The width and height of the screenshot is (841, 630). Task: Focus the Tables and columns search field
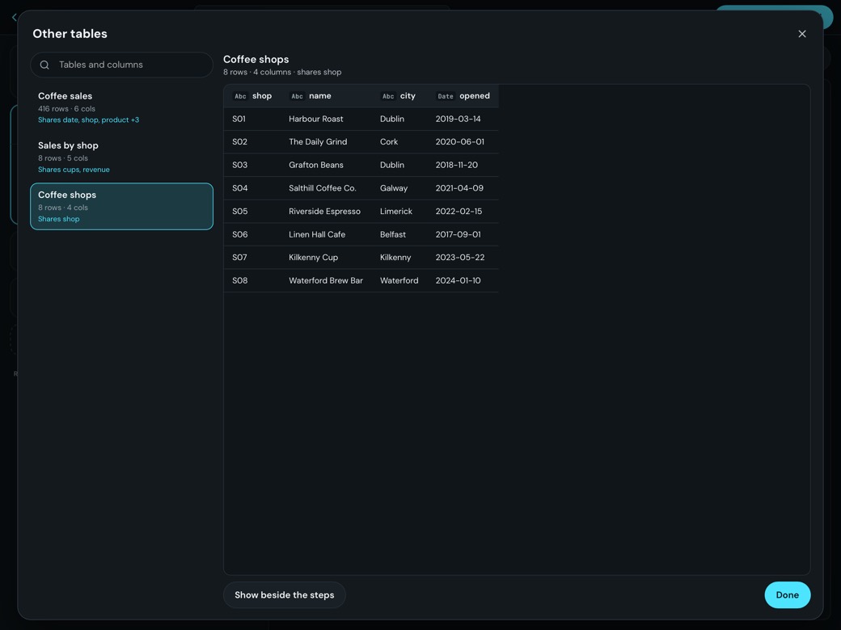122,65
